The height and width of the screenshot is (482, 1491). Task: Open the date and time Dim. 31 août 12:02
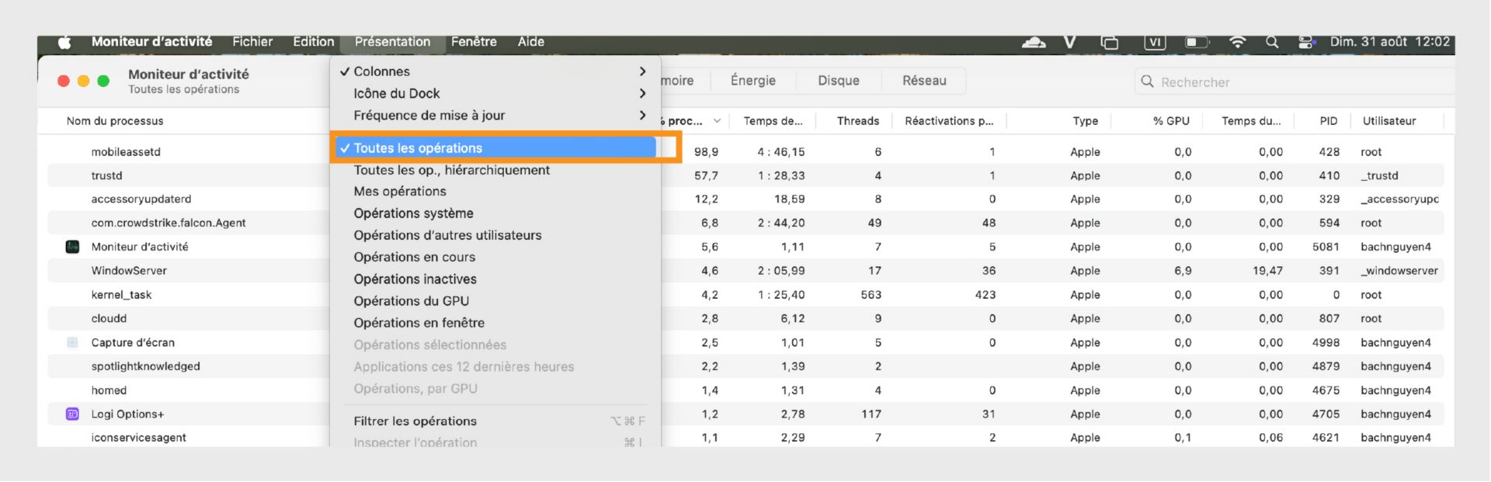(1390, 42)
